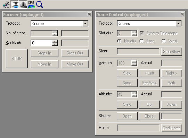The height and width of the screenshot is (138, 188).
Task: Click the Backlash input field
Action: point(41,43)
